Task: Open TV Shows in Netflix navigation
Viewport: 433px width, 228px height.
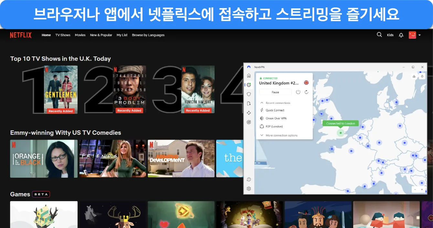Action: (x=63, y=35)
